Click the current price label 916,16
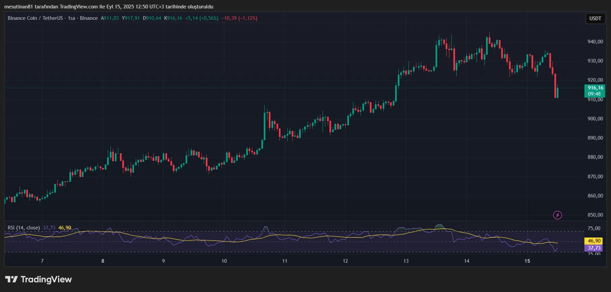The image size is (611, 292). click(596, 88)
